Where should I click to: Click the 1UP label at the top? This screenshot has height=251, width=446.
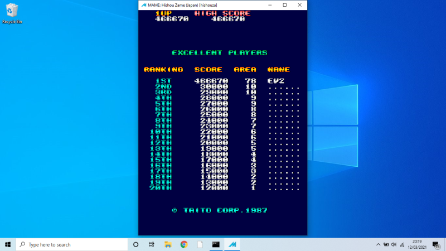tap(163, 13)
